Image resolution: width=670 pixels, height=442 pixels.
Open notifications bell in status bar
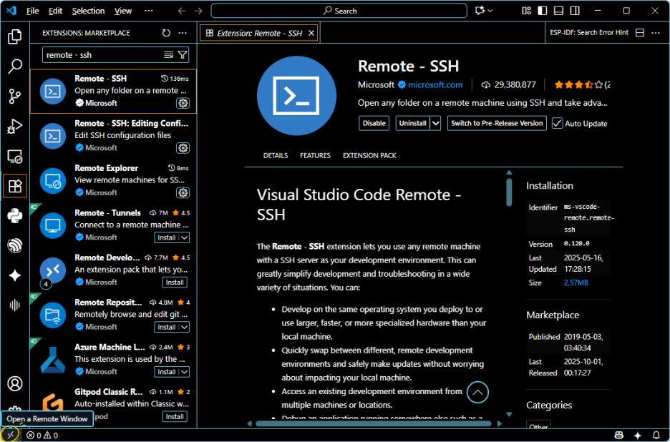[656, 436]
